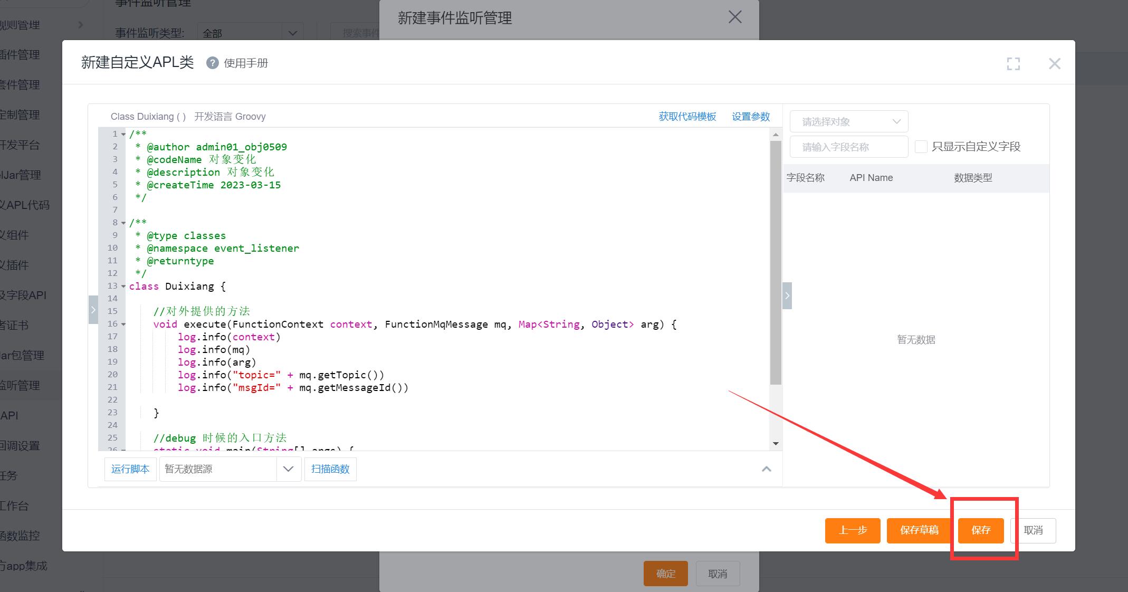The width and height of the screenshot is (1128, 592).
Task: Click 取消 in the event listener dialog
Action: [718, 574]
